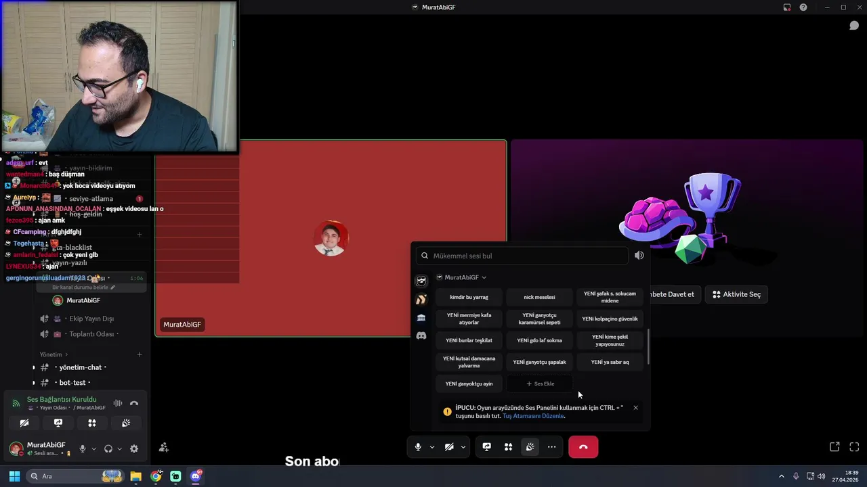This screenshot has width=867, height=487.
Task: Play 'YENİ gdo laf sokma' sound
Action: click(539, 340)
